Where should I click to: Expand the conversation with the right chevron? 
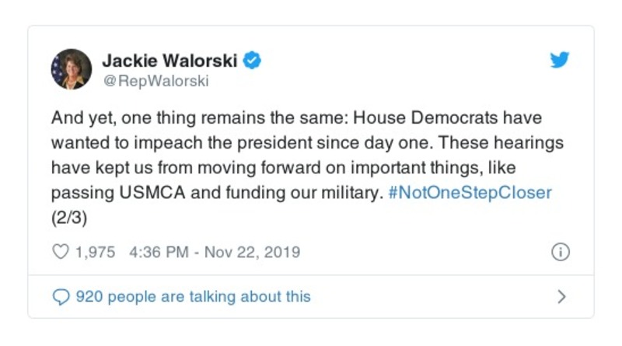point(561,296)
